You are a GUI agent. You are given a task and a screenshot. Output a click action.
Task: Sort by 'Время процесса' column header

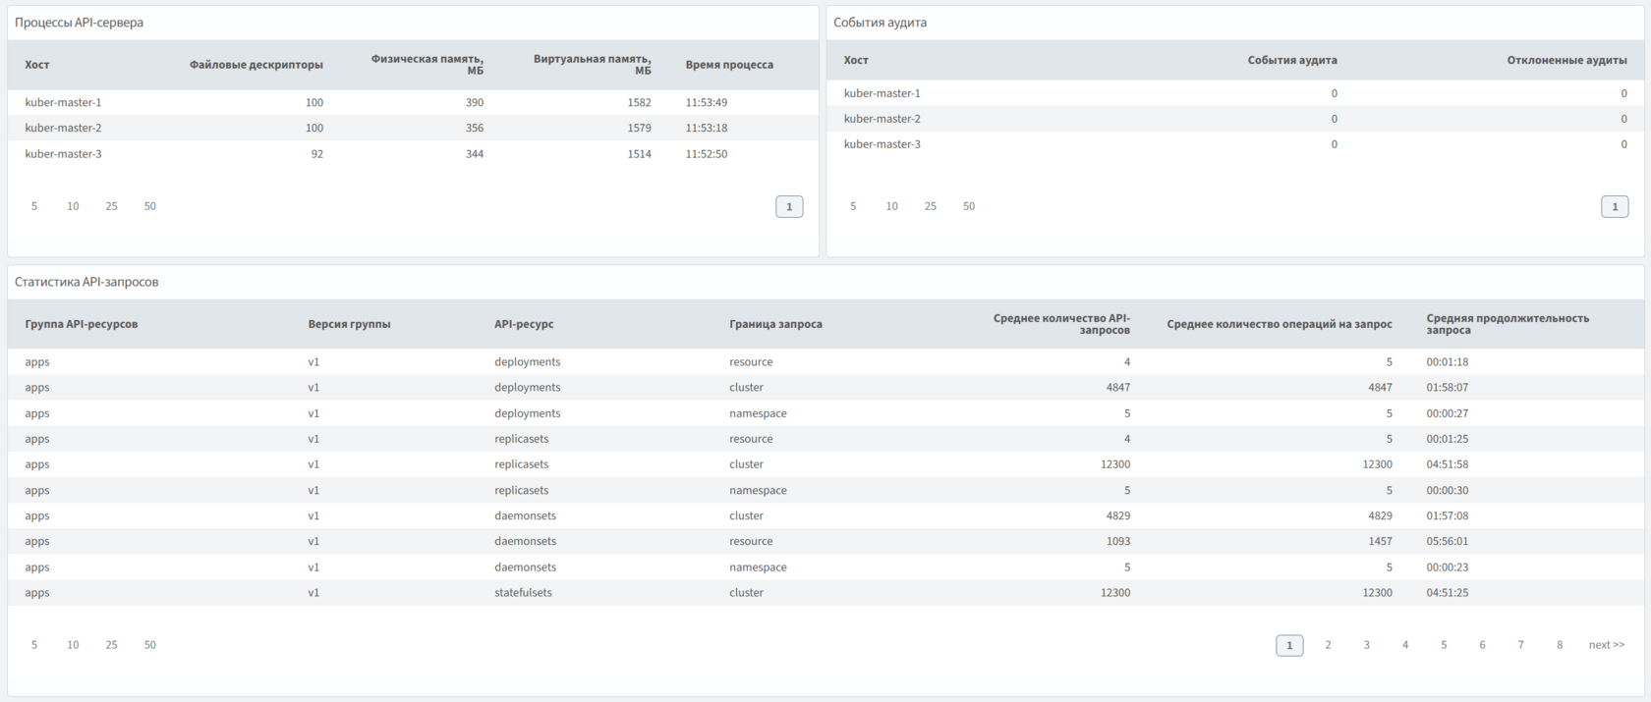pyautogui.click(x=729, y=65)
